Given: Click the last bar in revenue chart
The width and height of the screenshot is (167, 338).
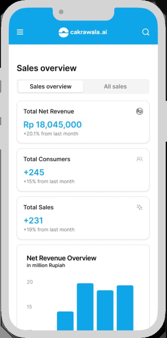Looking at the screenshot, I should (x=125, y=308).
